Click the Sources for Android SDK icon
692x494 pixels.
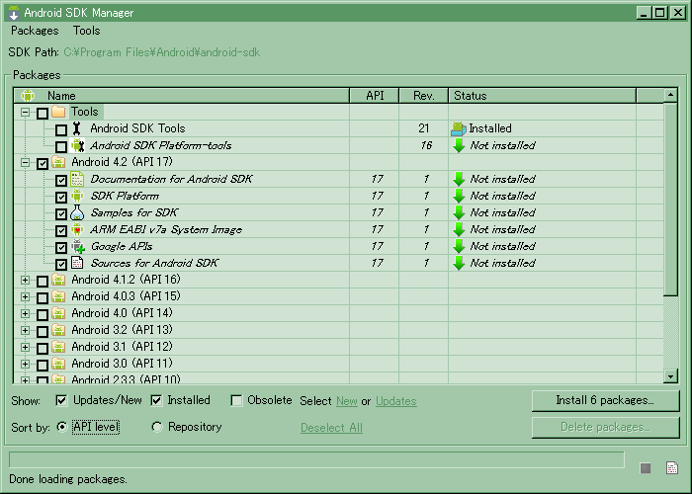77,263
